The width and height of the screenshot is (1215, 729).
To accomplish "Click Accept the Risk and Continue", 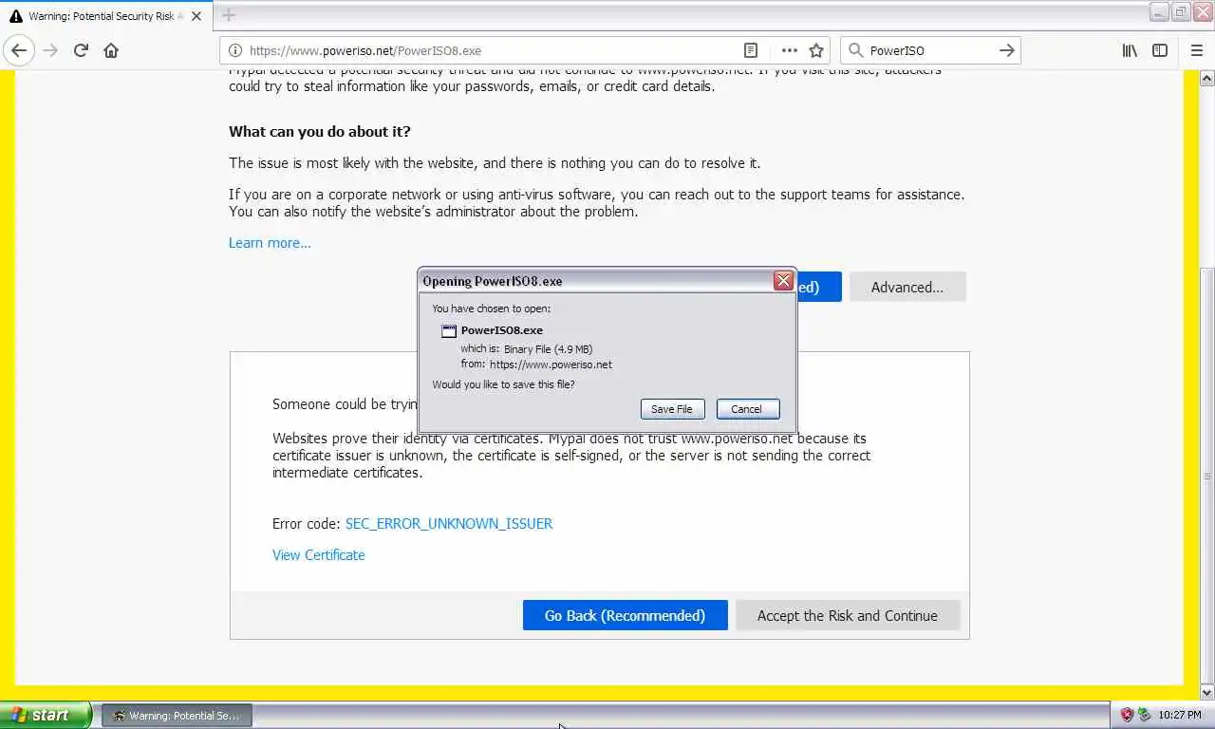I will (x=848, y=615).
